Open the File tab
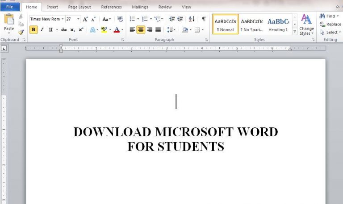Screen dimensions: 343x204 10,7
